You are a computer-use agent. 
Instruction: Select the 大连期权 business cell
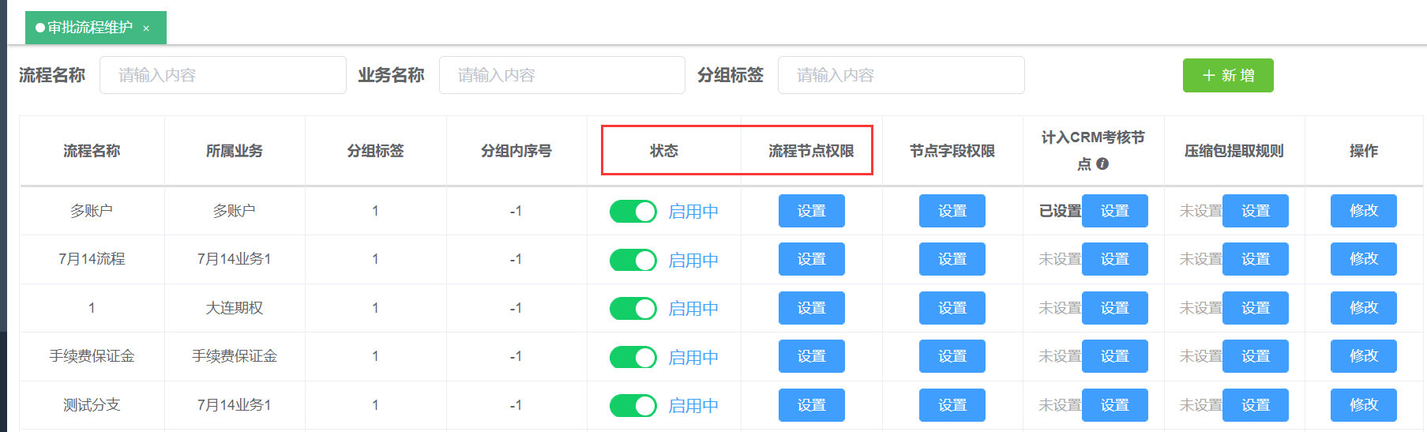coord(235,308)
